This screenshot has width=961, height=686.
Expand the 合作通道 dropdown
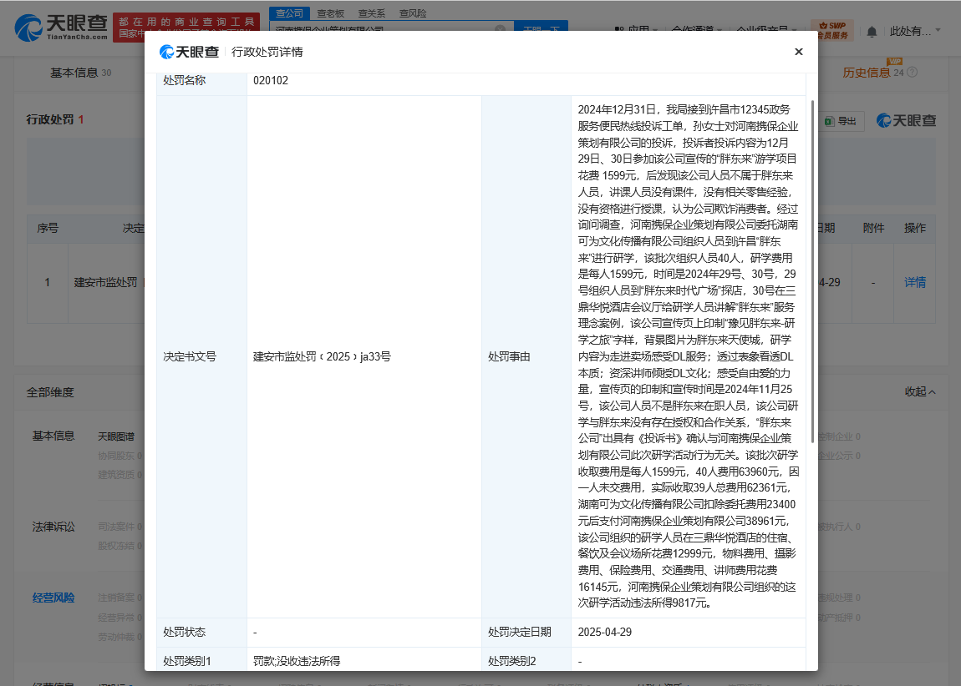click(697, 29)
